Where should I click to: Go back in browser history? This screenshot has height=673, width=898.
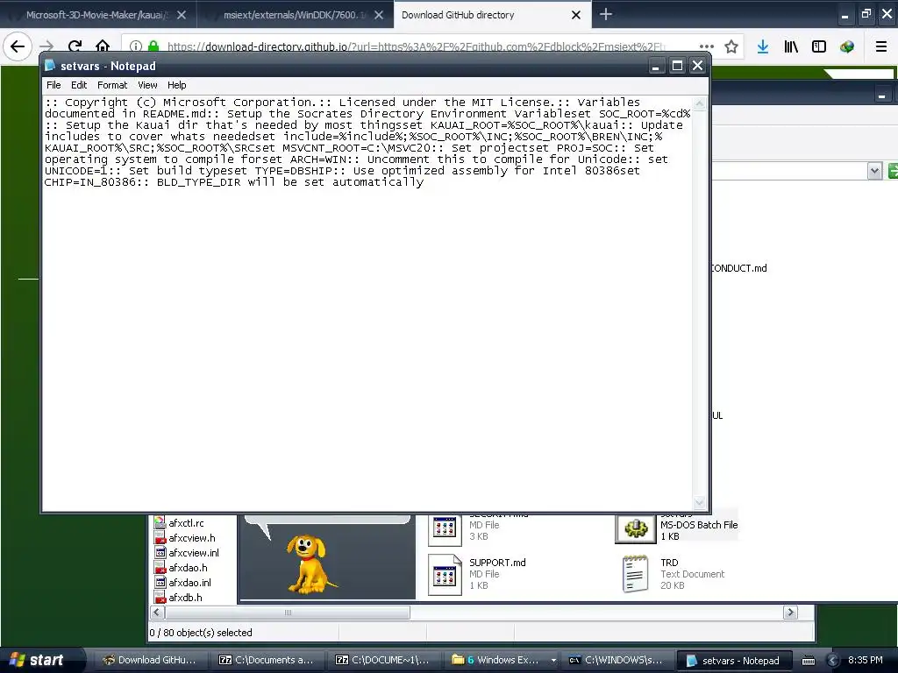coord(18,46)
